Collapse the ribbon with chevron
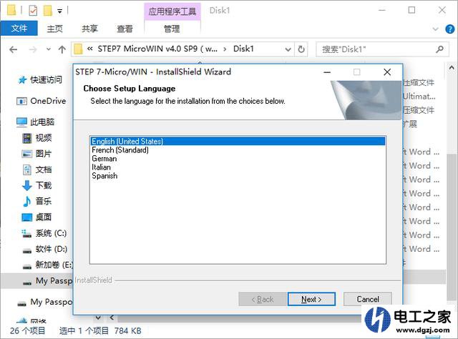The height and width of the screenshot is (339, 458). click(436, 29)
